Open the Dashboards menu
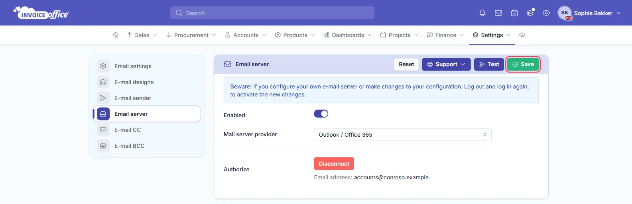632x204 pixels. click(x=348, y=35)
